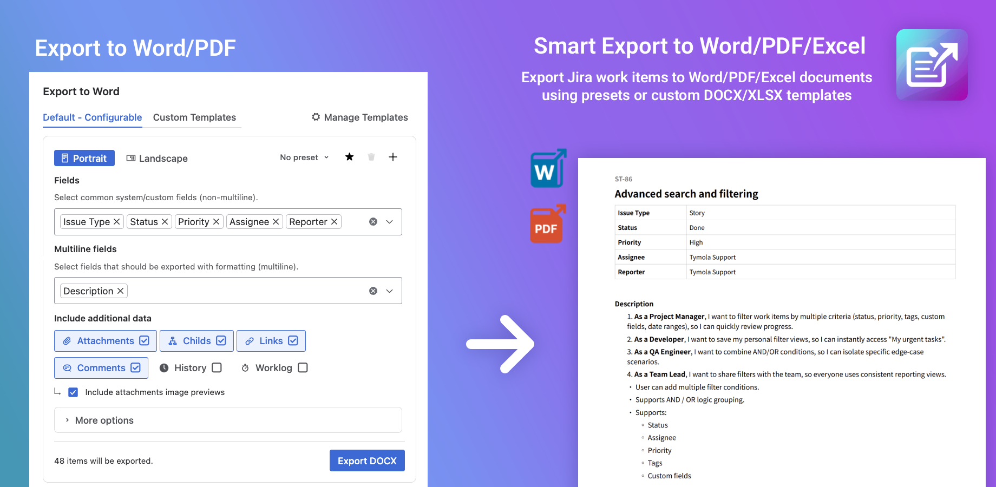Select Portrait orientation
The width and height of the screenshot is (996, 487).
tap(84, 158)
